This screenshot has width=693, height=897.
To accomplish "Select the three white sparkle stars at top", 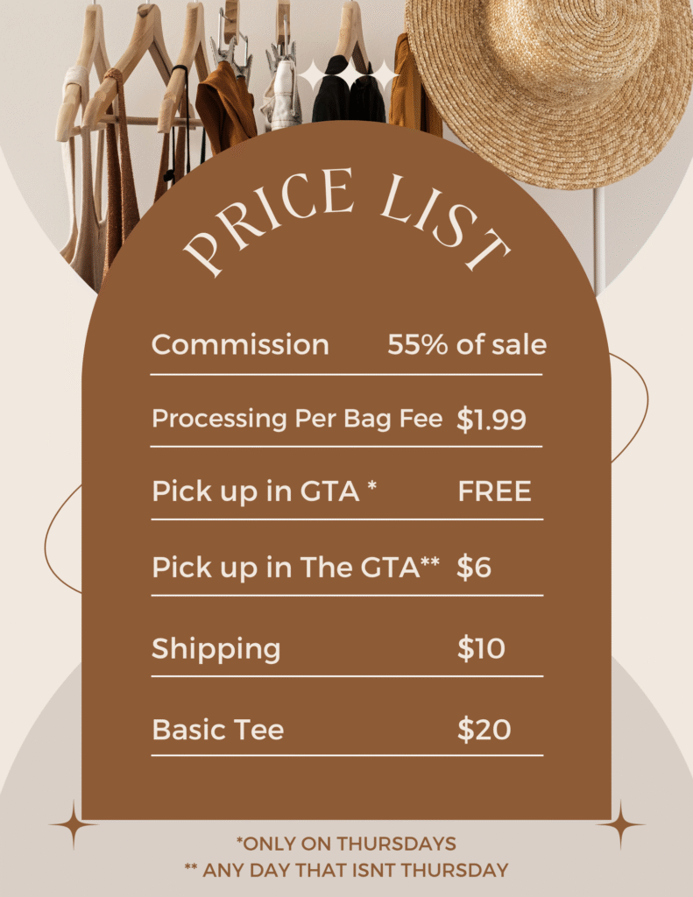I will [348, 76].
